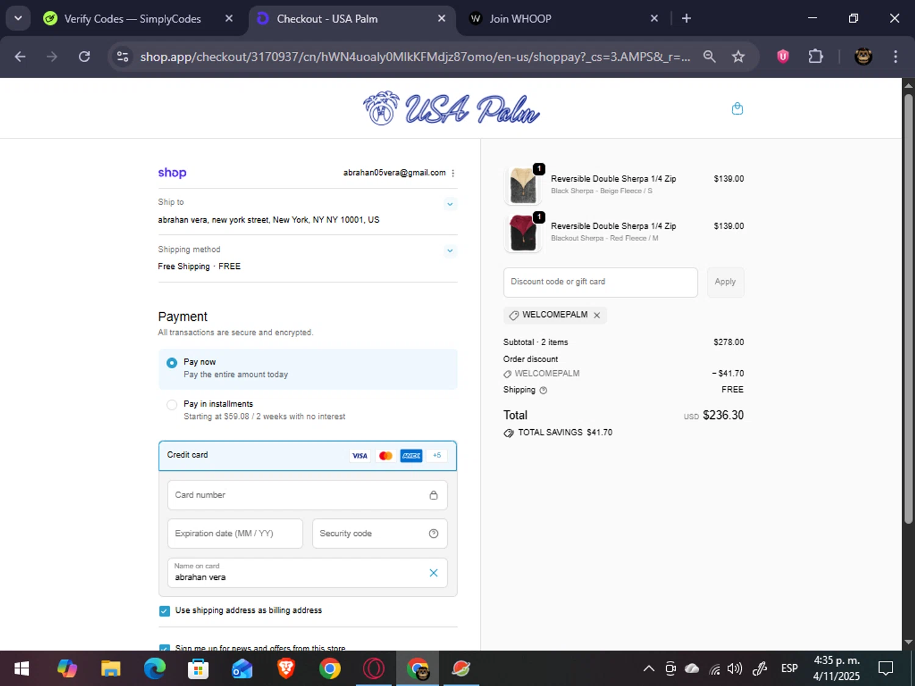Image resolution: width=915 pixels, height=686 pixels.
Task: Clear the Name on card field
Action: (x=433, y=573)
